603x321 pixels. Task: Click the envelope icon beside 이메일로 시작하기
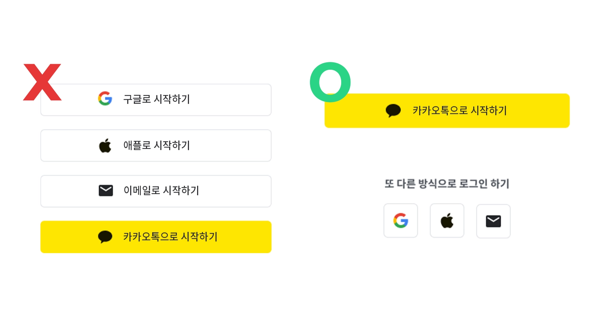pyautogui.click(x=106, y=191)
